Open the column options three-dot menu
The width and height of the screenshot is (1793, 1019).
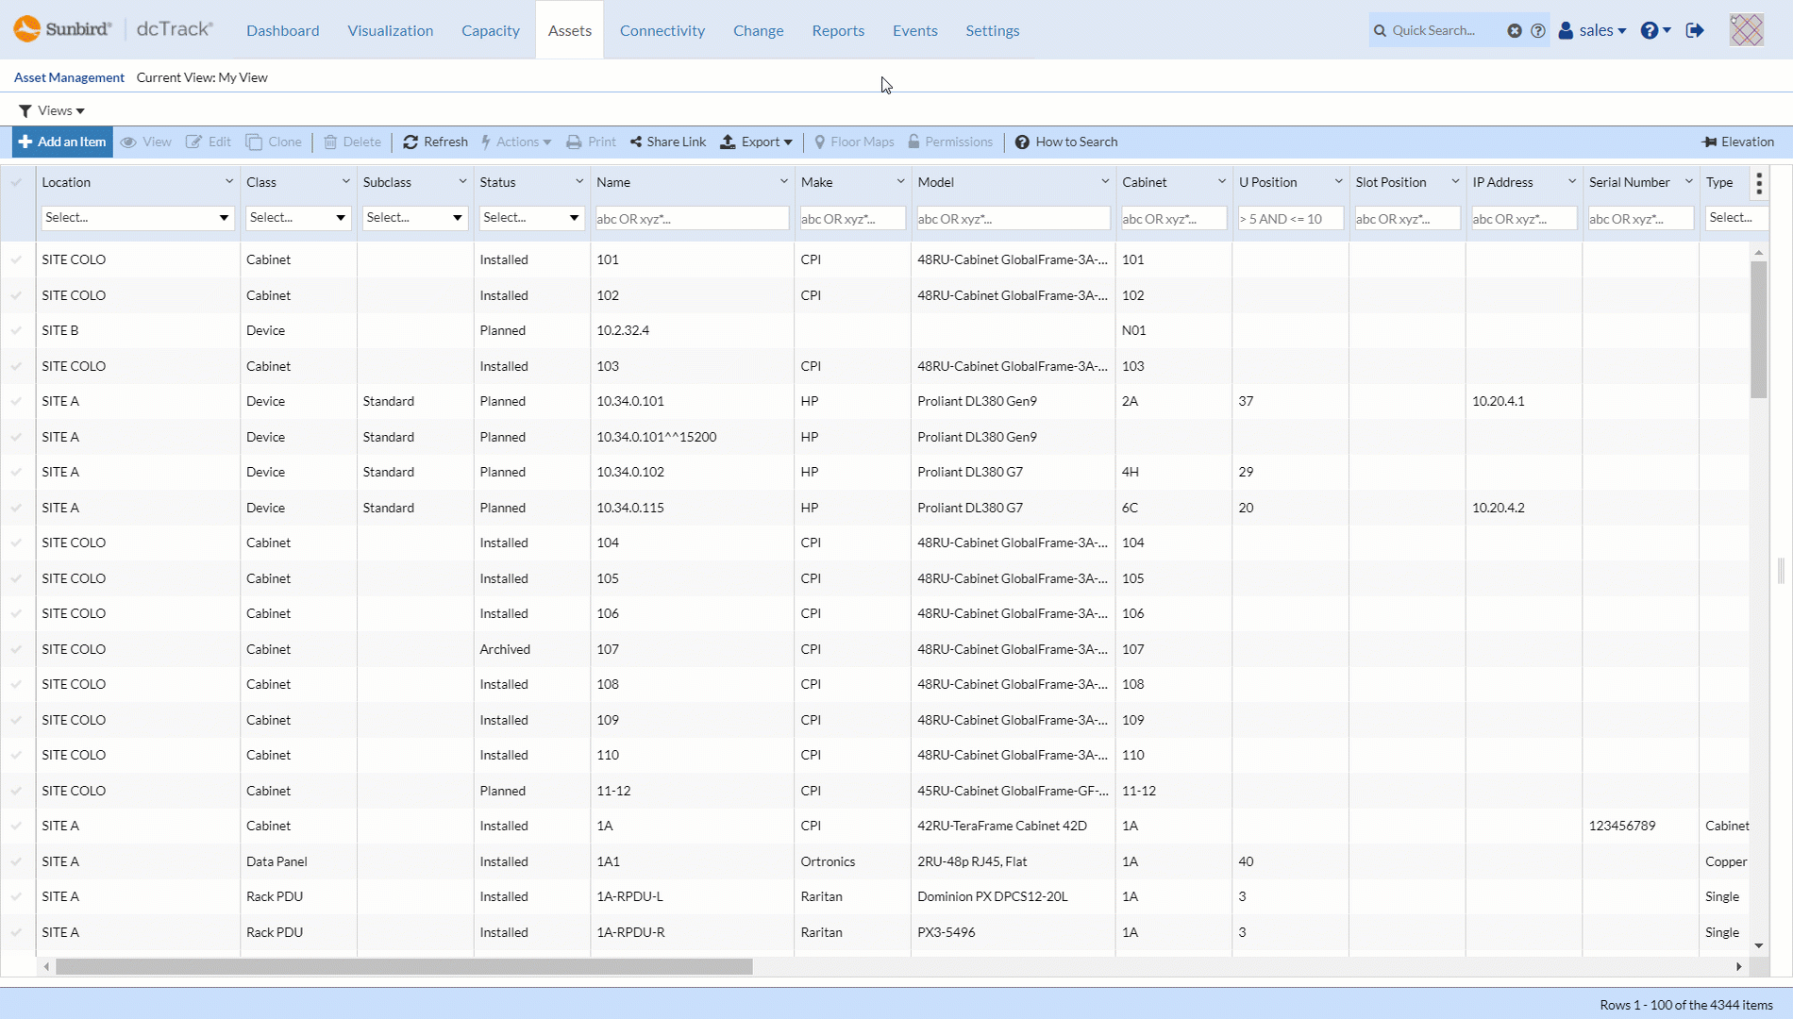(x=1758, y=184)
